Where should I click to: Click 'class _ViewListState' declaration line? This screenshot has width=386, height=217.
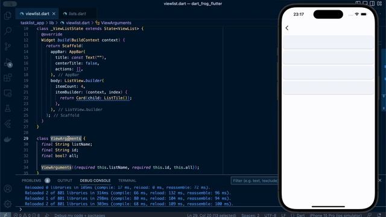click(x=90, y=28)
